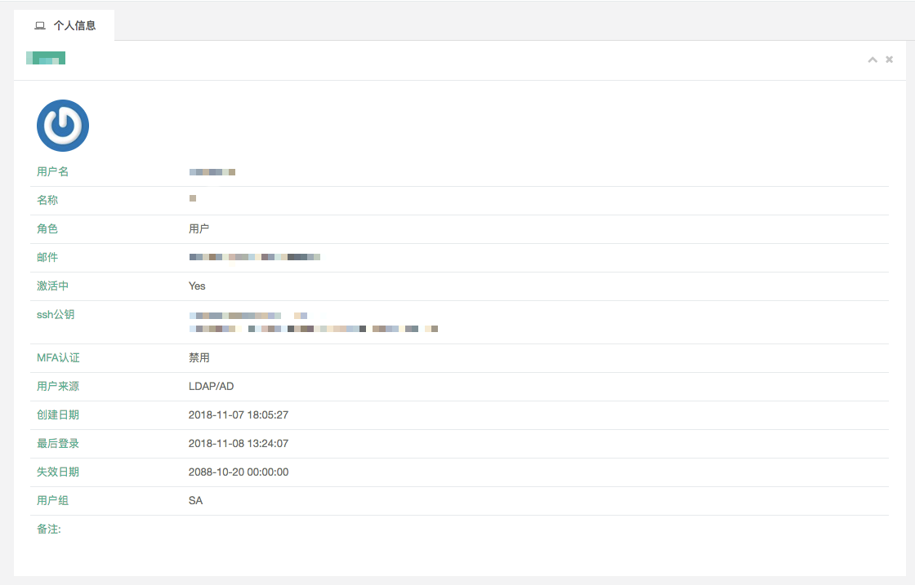
Task: Click the 激活中 field label
Action: point(52,286)
